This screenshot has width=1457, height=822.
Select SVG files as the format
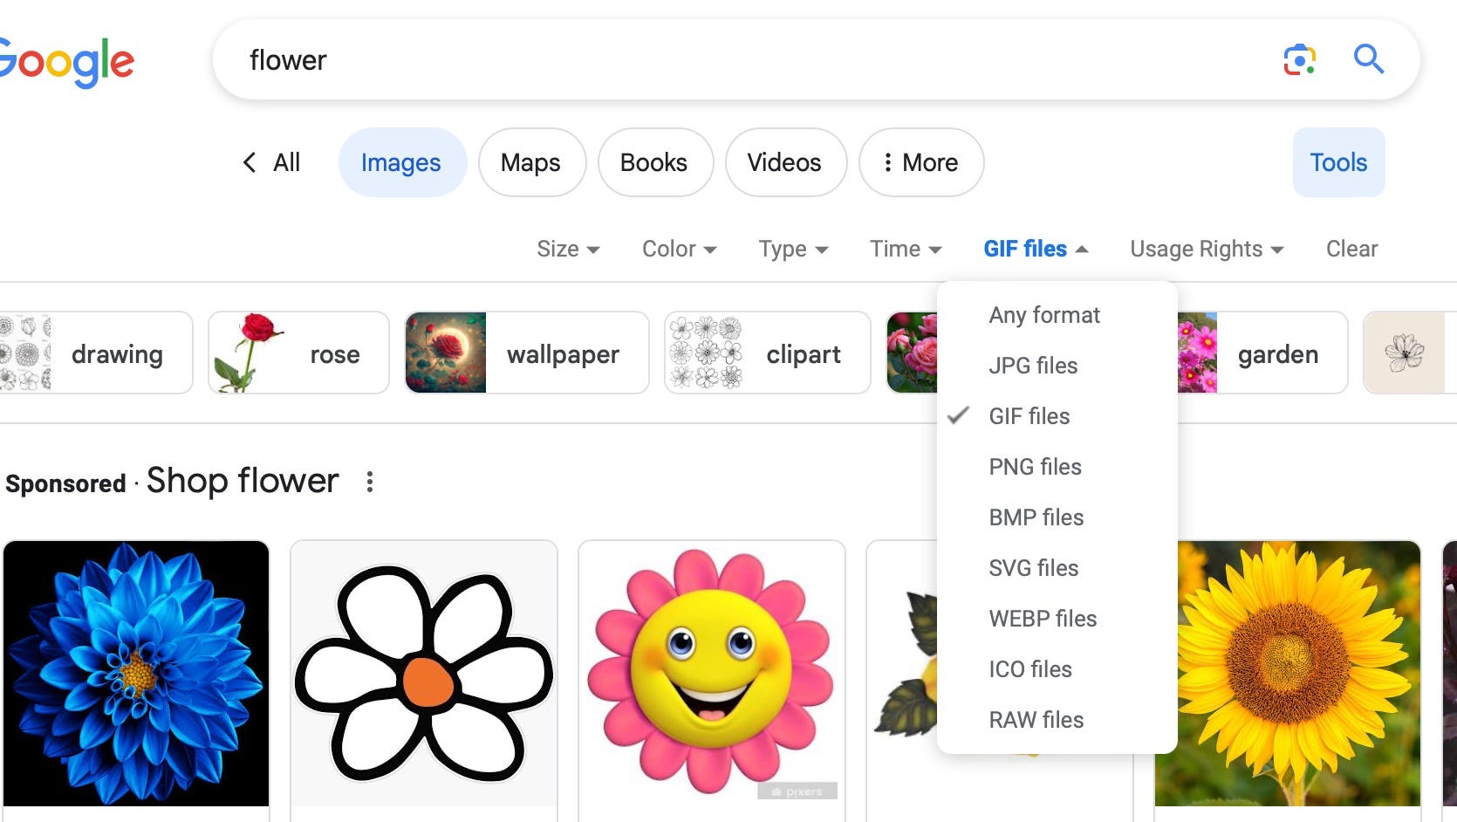coord(1033,567)
